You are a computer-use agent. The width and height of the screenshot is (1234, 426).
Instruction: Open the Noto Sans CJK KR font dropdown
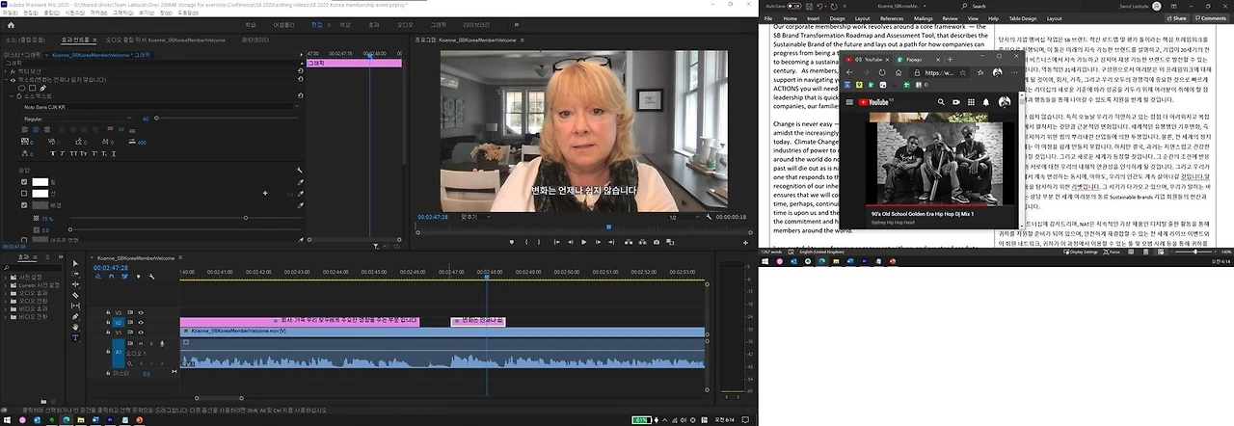160,107
